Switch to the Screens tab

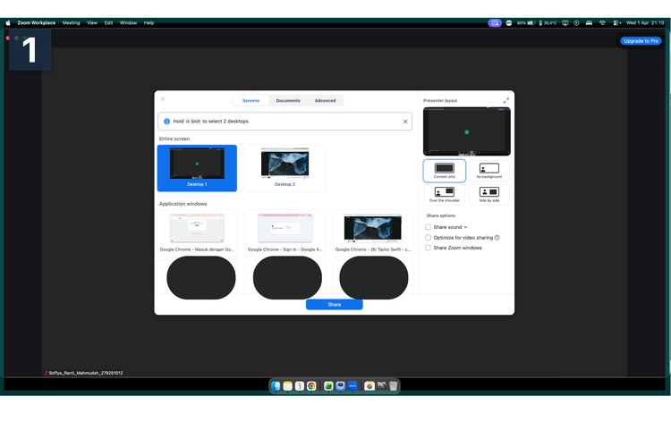tap(251, 100)
